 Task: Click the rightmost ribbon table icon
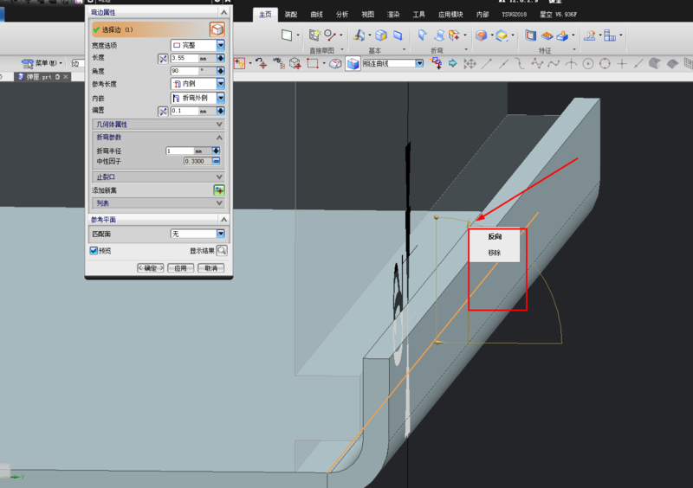610,35
